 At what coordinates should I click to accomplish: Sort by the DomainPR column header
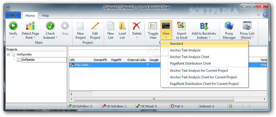click(x=102, y=60)
